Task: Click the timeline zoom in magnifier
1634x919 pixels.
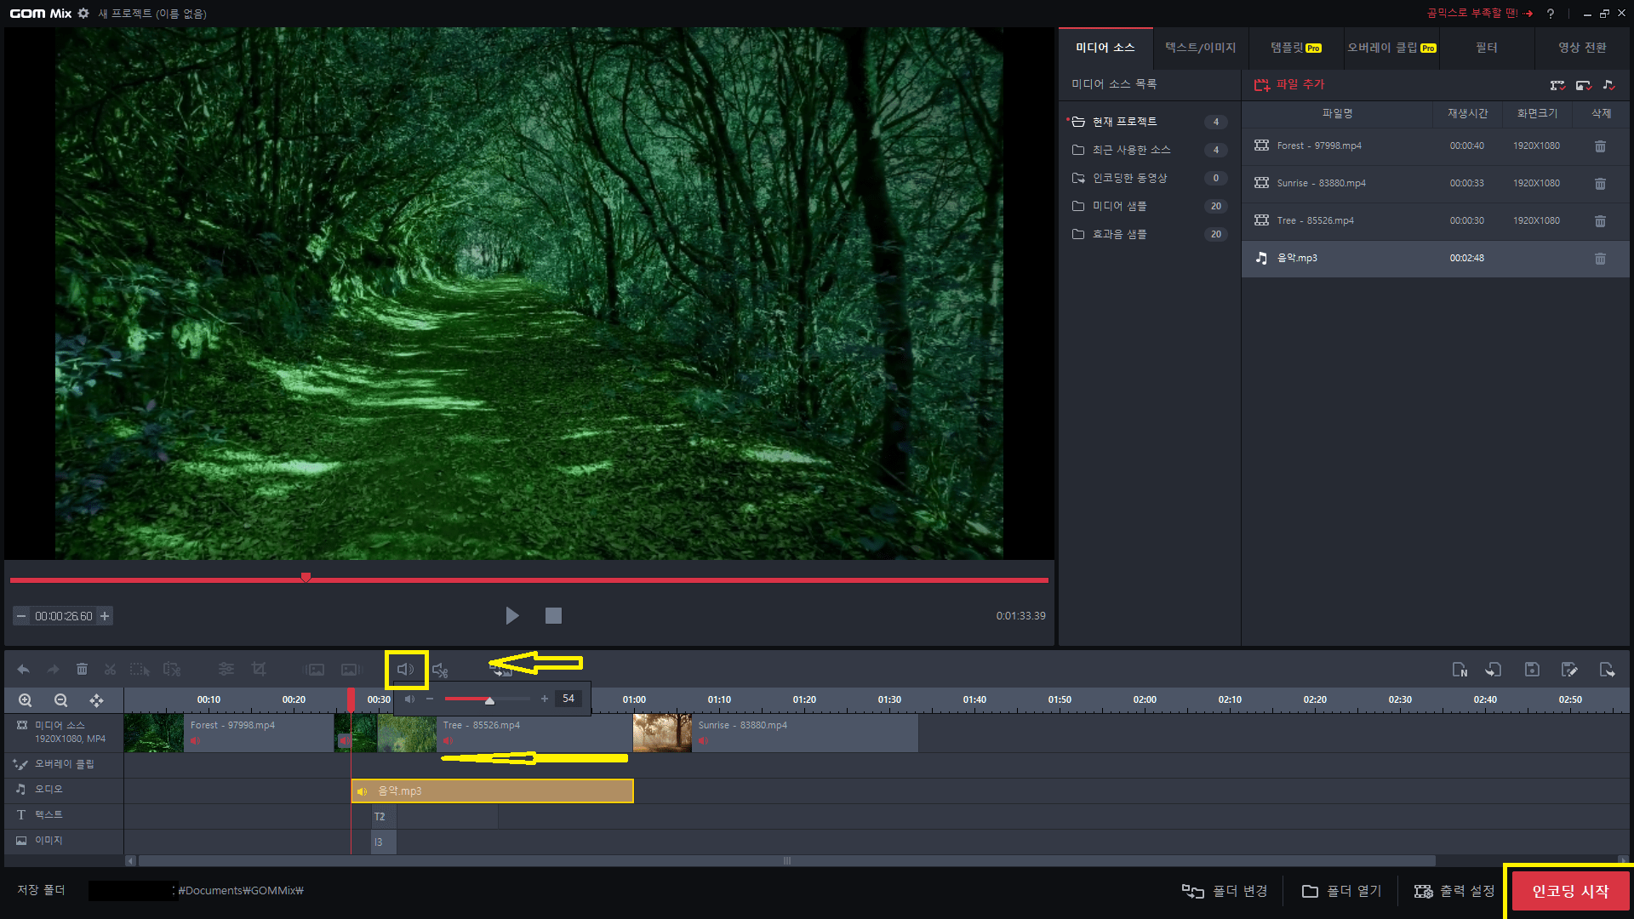Action: 26,700
